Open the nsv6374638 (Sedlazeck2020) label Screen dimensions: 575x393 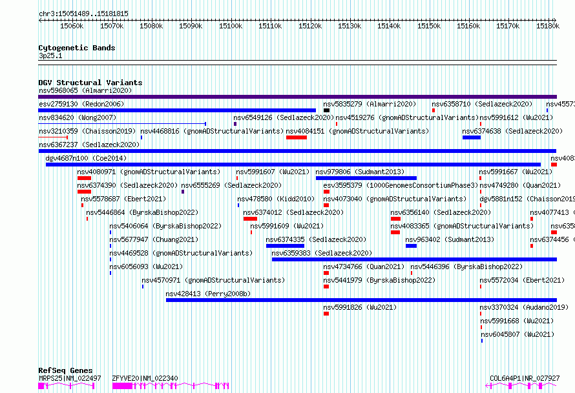(512, 131)
